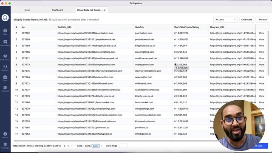This screenshot has height=153, width=272.
Task: Select infinityphone.in website cell
Action: tap(143, 134)
